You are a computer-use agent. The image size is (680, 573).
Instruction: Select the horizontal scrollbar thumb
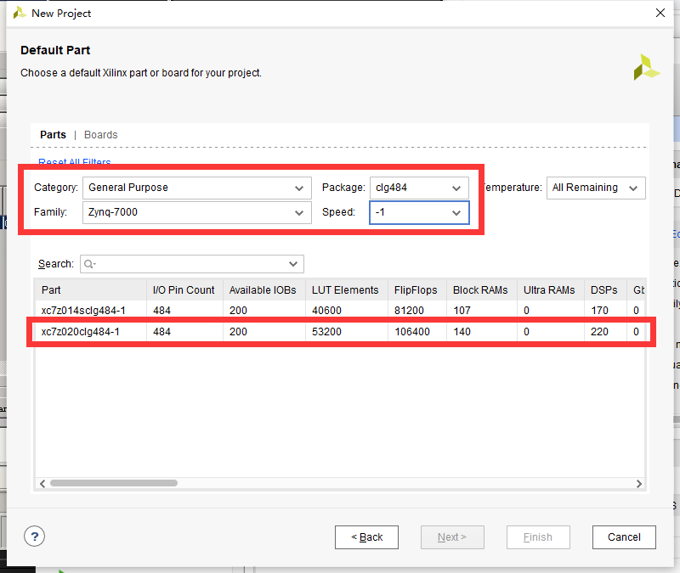point(114,483)
